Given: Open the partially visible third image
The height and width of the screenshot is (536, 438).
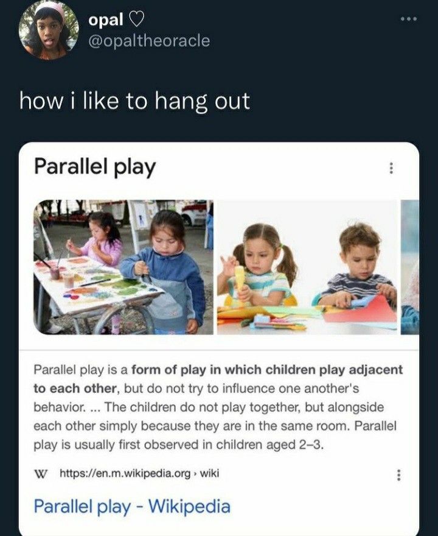Looking at the screenshot, I should 410,267.
